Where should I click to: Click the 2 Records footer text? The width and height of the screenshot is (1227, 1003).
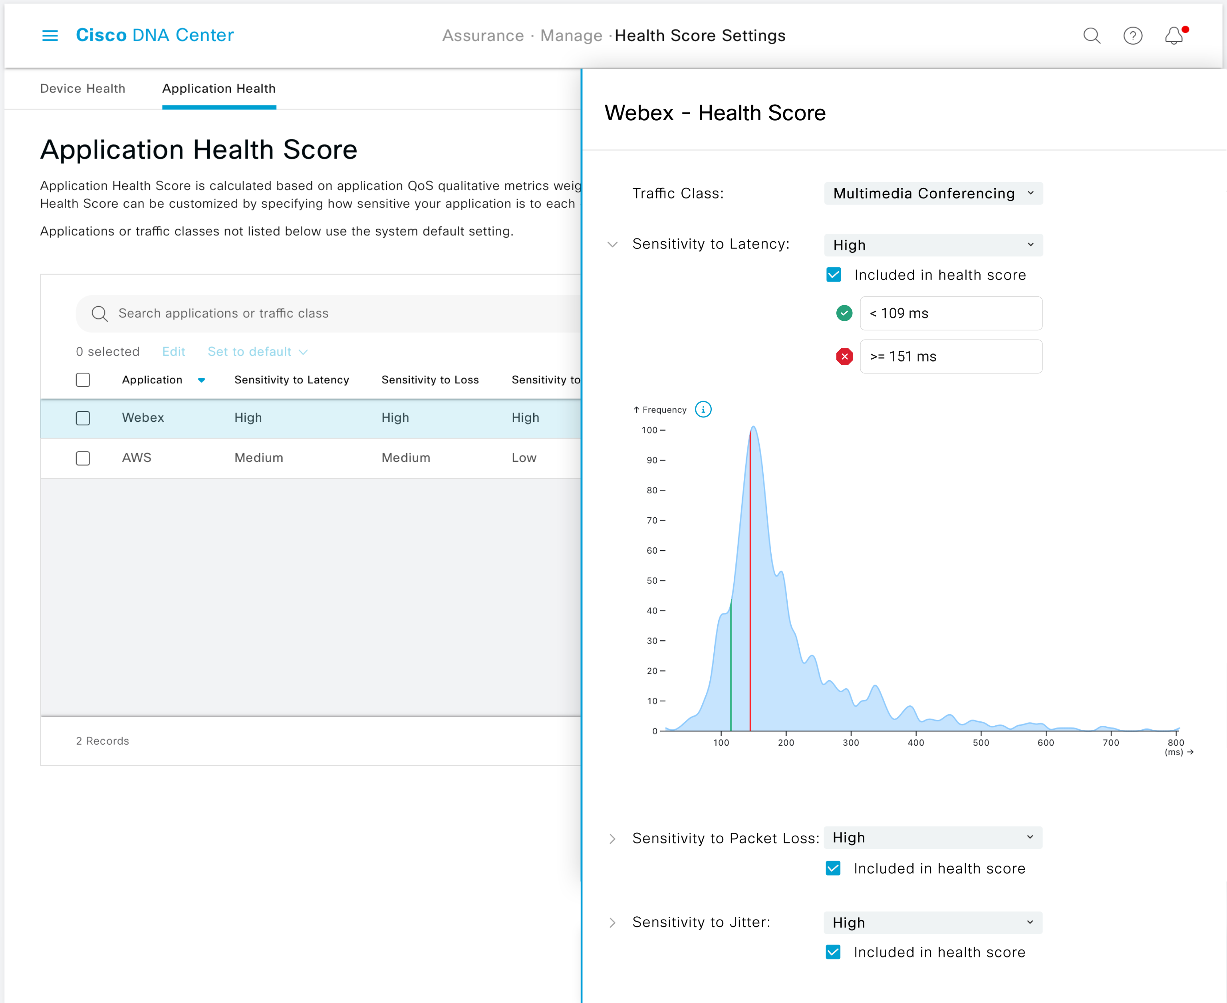tap(102, 741)
